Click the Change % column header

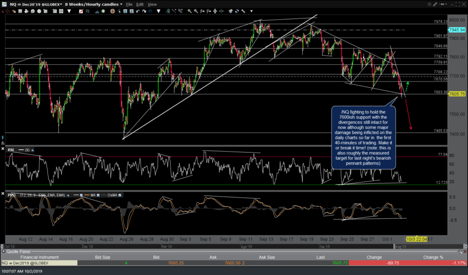click(x=433, y=257)
